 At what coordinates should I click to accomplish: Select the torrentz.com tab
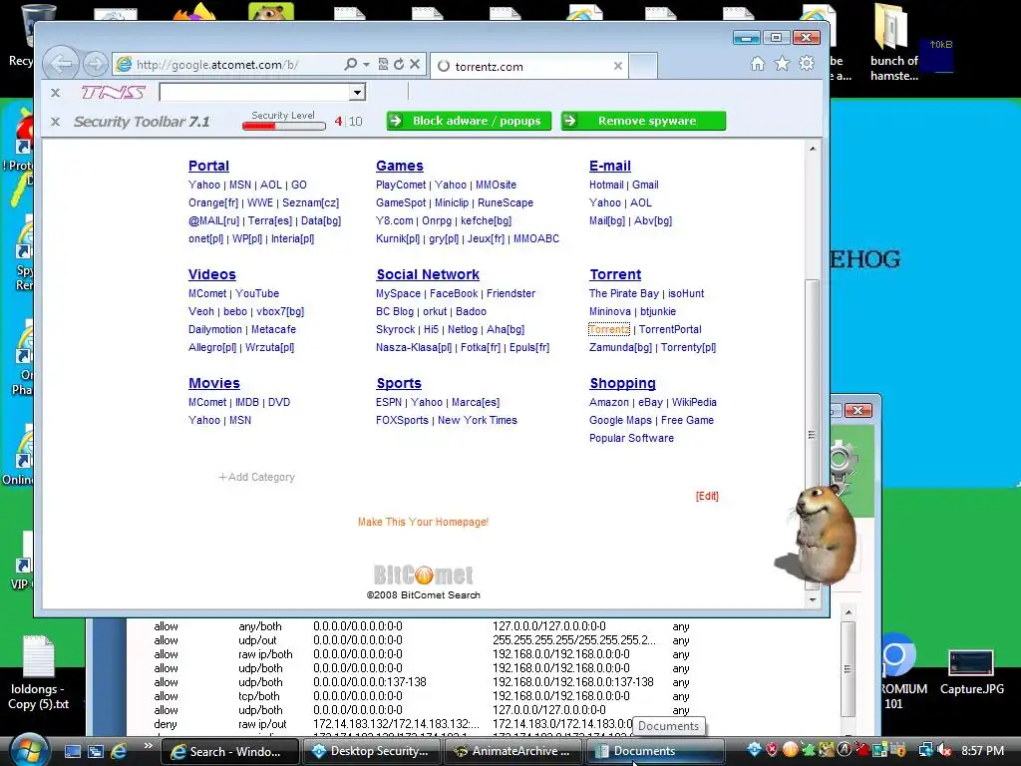click(x=528, y=66)
